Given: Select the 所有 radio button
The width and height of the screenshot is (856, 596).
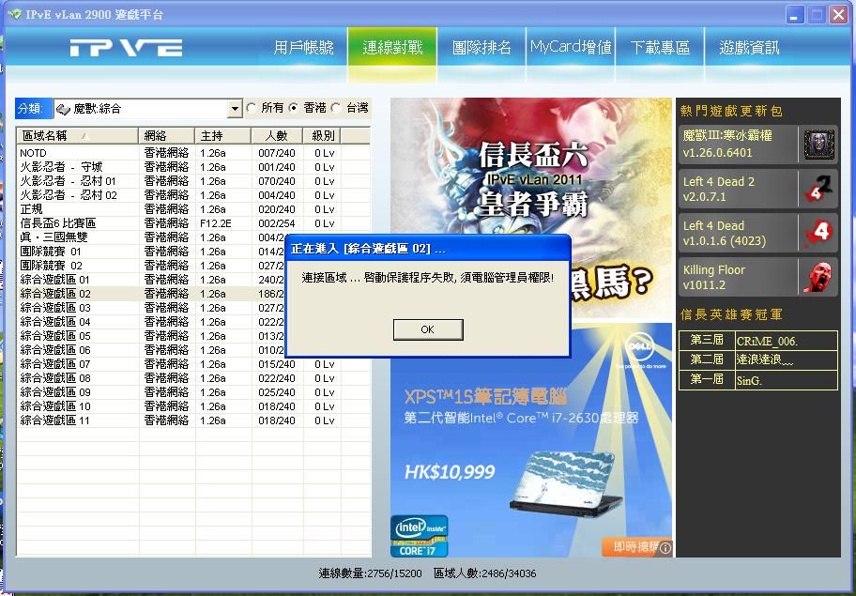Looking at the screenshot, I should pyautogui.click(x=252, y=108).
